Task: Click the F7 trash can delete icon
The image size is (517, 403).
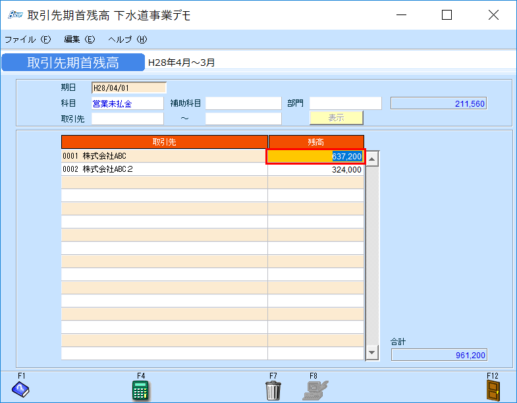Action: 273,390
